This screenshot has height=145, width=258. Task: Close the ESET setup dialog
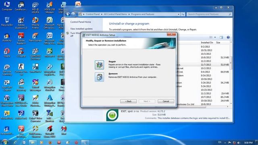point(171,34)
